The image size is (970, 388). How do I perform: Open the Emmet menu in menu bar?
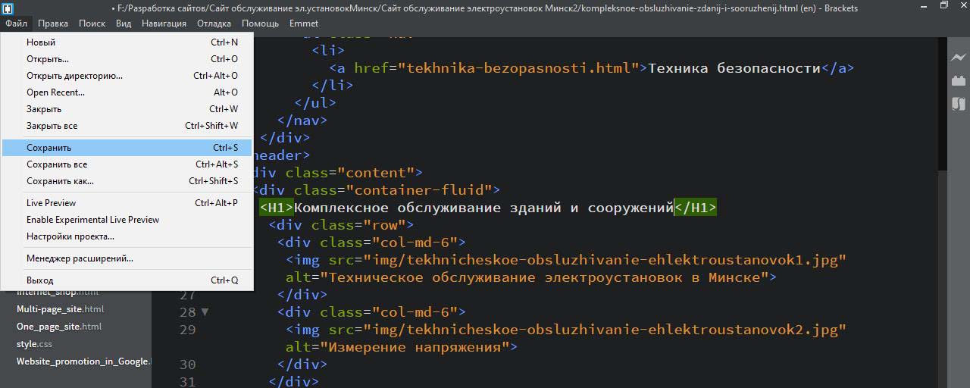(x=303, y=23)
